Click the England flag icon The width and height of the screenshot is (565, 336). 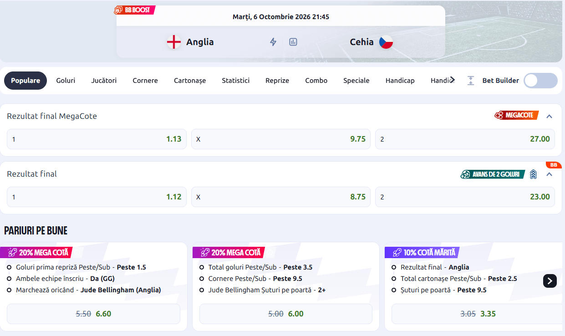174,42
